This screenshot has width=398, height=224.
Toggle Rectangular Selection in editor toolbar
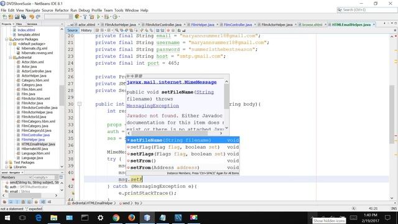(136, 30)
